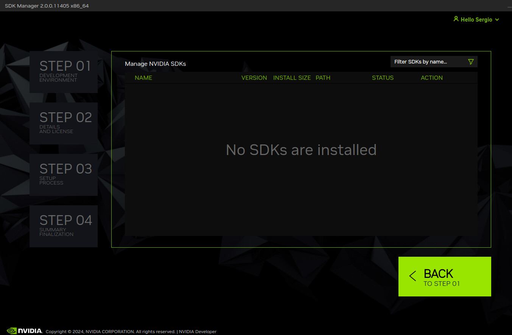Open Step 04 Summary Finalization

[x=64, y=226]
